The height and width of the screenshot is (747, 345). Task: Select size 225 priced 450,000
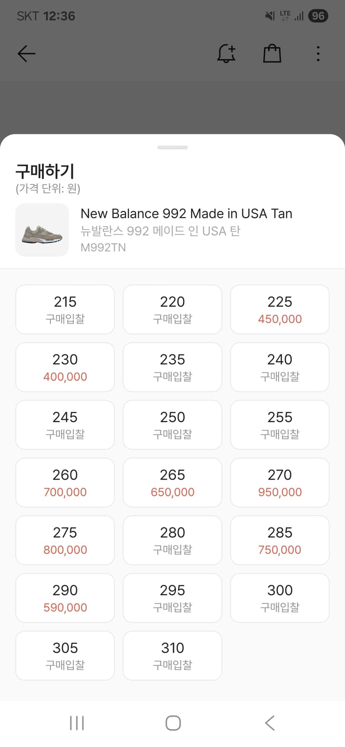(x=280, y=309)
